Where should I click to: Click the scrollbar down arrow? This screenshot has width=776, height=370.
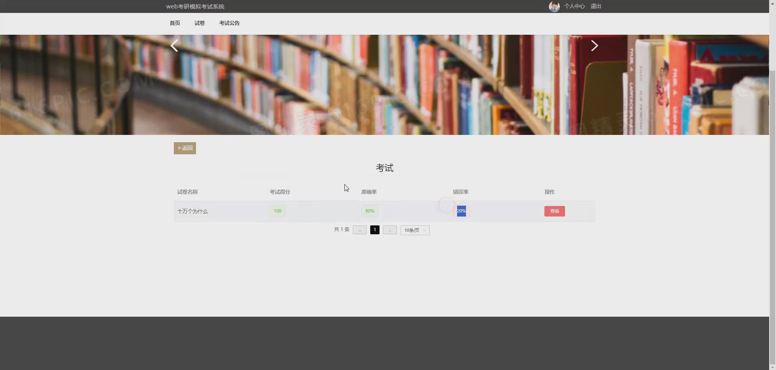pyautogui.click(x=772, y=367)
